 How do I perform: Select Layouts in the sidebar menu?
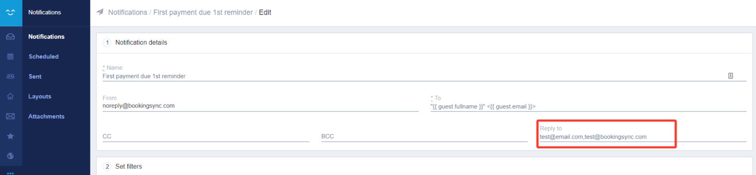pyautogui.click(x=40, y=96)
